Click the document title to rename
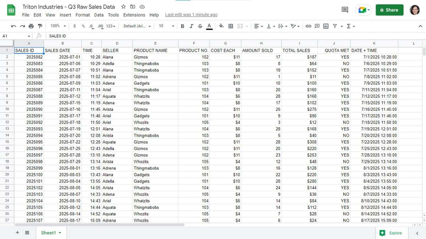The image size is (426, 239). [69, 7]
